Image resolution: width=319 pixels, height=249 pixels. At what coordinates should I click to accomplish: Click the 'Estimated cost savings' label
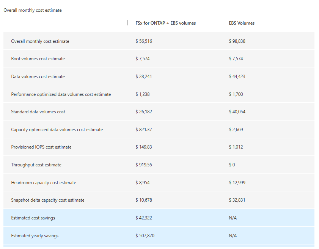click(33, 218)
